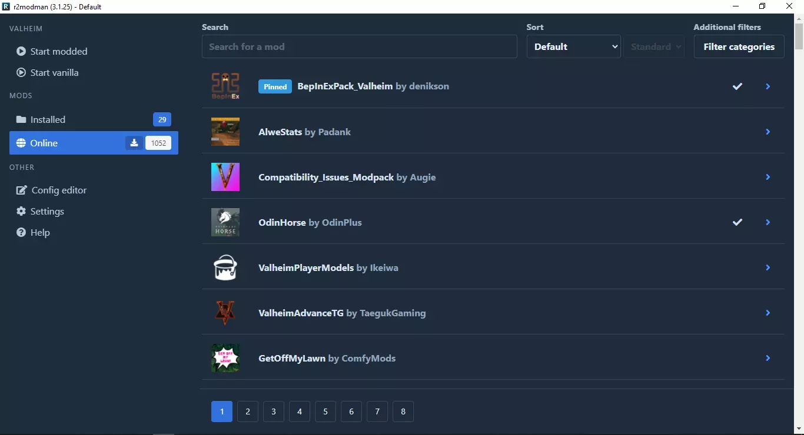This screenshot has width=804, height=435.
Task: Click the BepInExPack_Valheim installed checkmark
Action: pyautogui.click(x=737, y=86)
